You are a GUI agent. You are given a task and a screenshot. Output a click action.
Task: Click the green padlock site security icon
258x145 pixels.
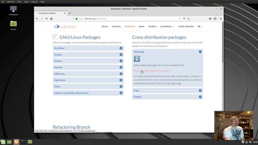[77, 19]
